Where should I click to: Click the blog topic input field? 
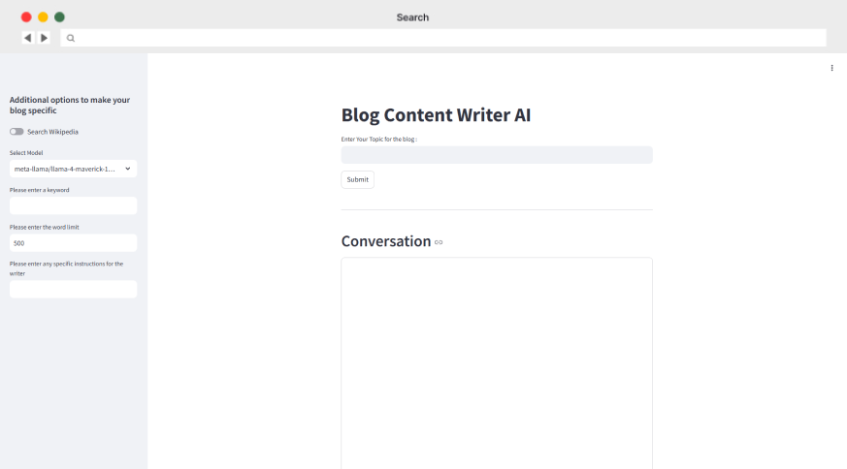click(496, 155)
